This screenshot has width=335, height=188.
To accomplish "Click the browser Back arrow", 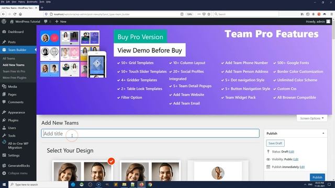I will [x=4, y=14].
